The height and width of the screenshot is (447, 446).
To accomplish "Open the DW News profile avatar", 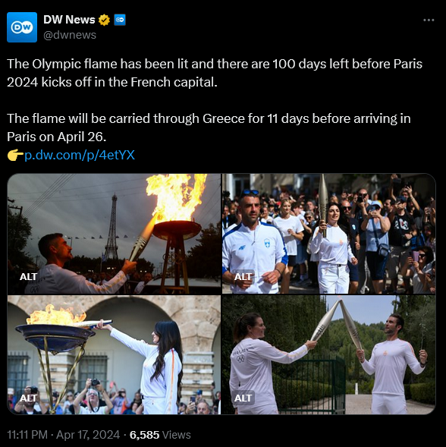I will (x=22, y=27).
